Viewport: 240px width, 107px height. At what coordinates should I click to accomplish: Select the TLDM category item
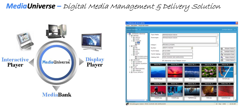click(x=135, y=67)
